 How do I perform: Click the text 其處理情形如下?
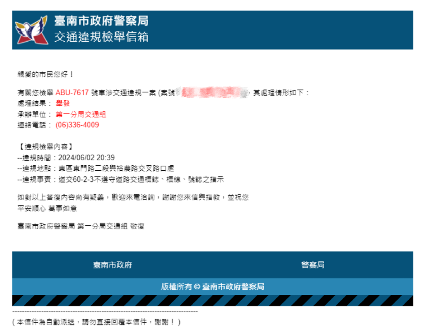click(281, 93)
